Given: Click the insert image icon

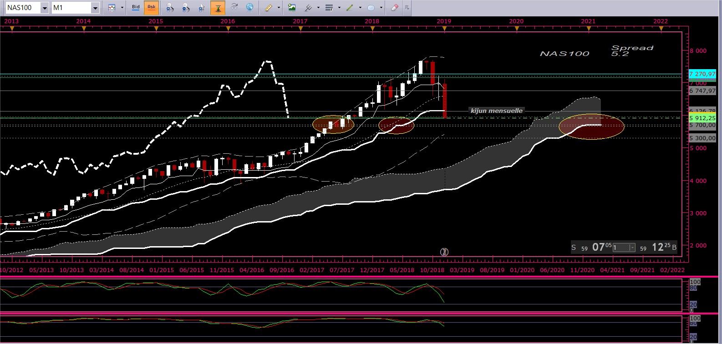Looking at the screenshot, I should (x=292, y=8).
